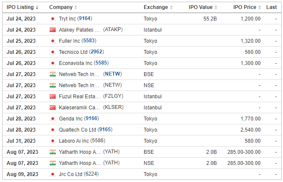
Task: Click Kaleseramik KLSER company entry
Action: 91,108
